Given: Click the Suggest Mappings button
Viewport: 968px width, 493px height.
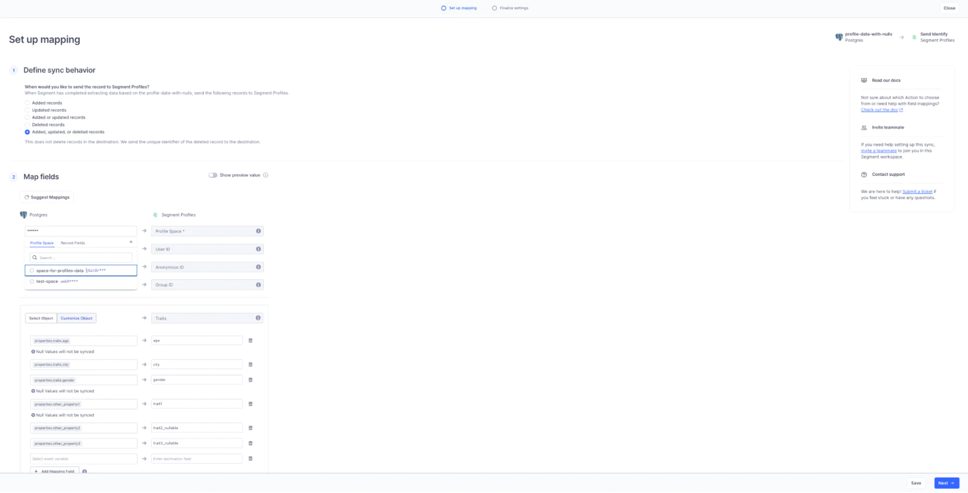Looking at the screenshot, I should tap(47, 197).
